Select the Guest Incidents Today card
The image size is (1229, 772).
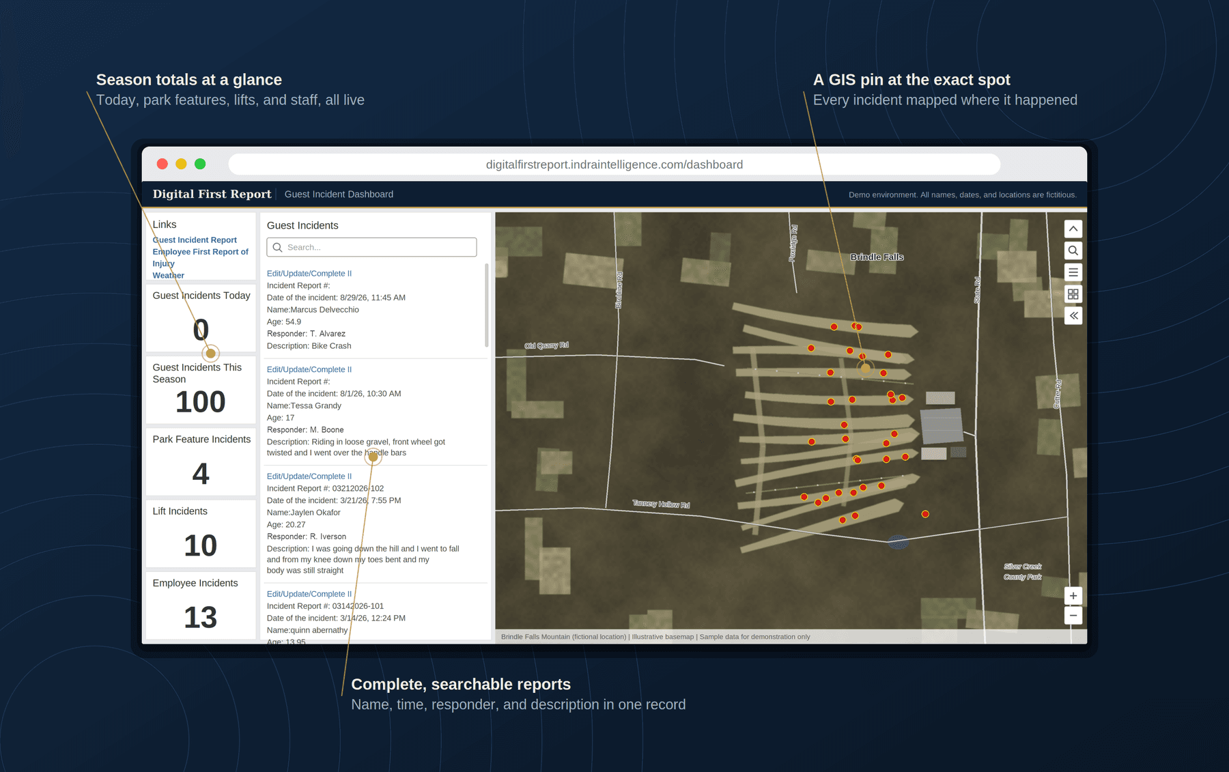pos(201,318)
